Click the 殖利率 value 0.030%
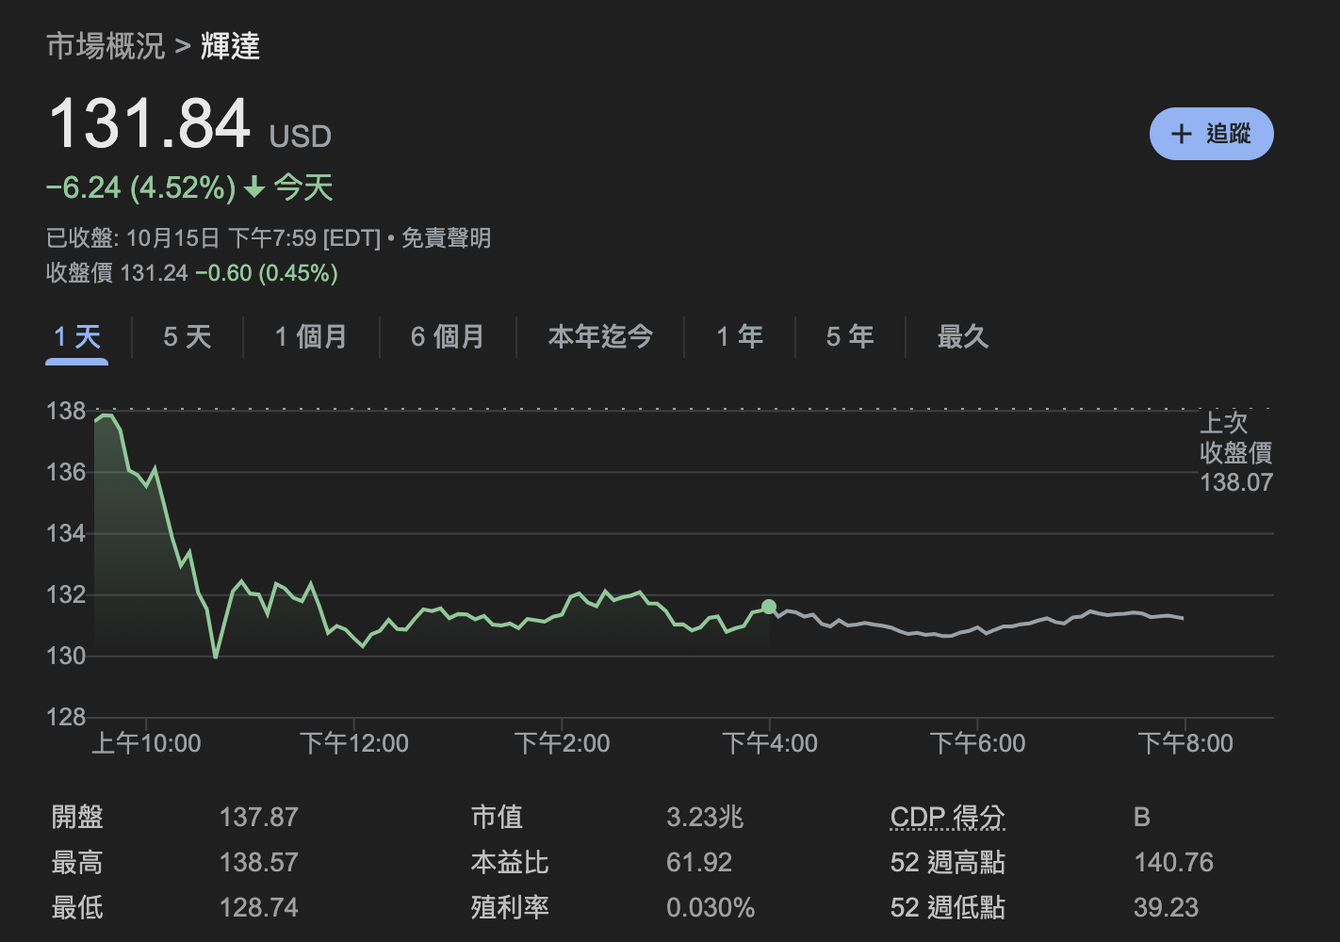 711,907
